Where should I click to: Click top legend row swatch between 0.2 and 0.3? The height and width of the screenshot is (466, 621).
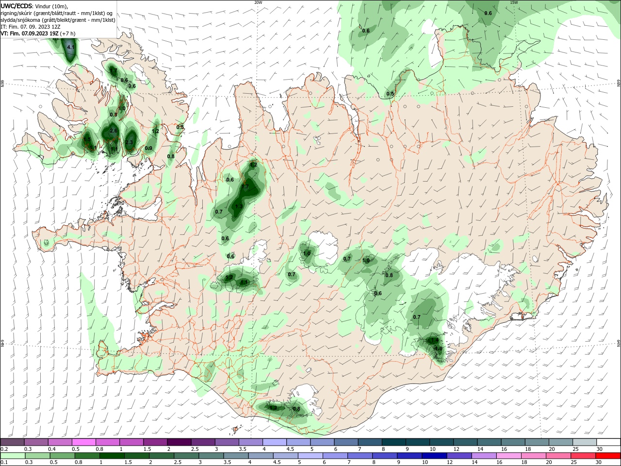coord(12,442)
